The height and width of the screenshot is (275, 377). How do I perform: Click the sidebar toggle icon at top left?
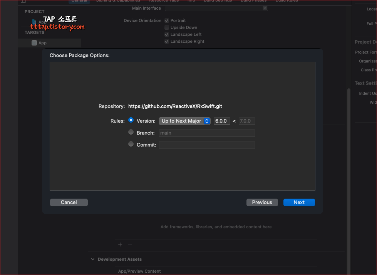(x=23, y=1)
